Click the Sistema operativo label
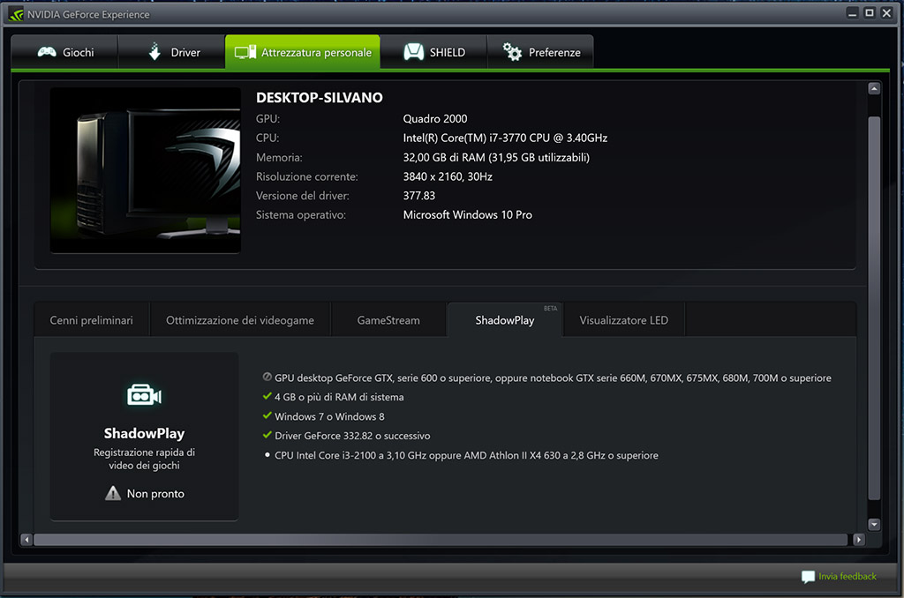The image size is (904, 598). 301,214
